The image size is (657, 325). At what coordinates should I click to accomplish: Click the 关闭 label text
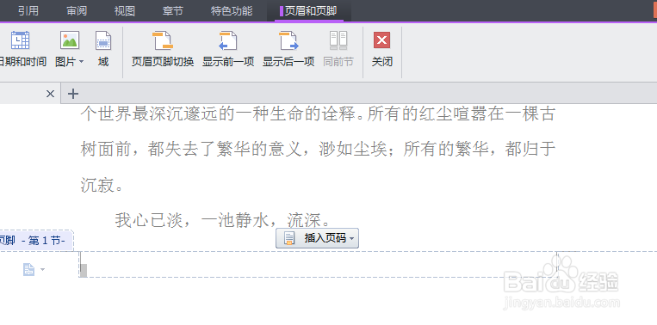(382, 62)
